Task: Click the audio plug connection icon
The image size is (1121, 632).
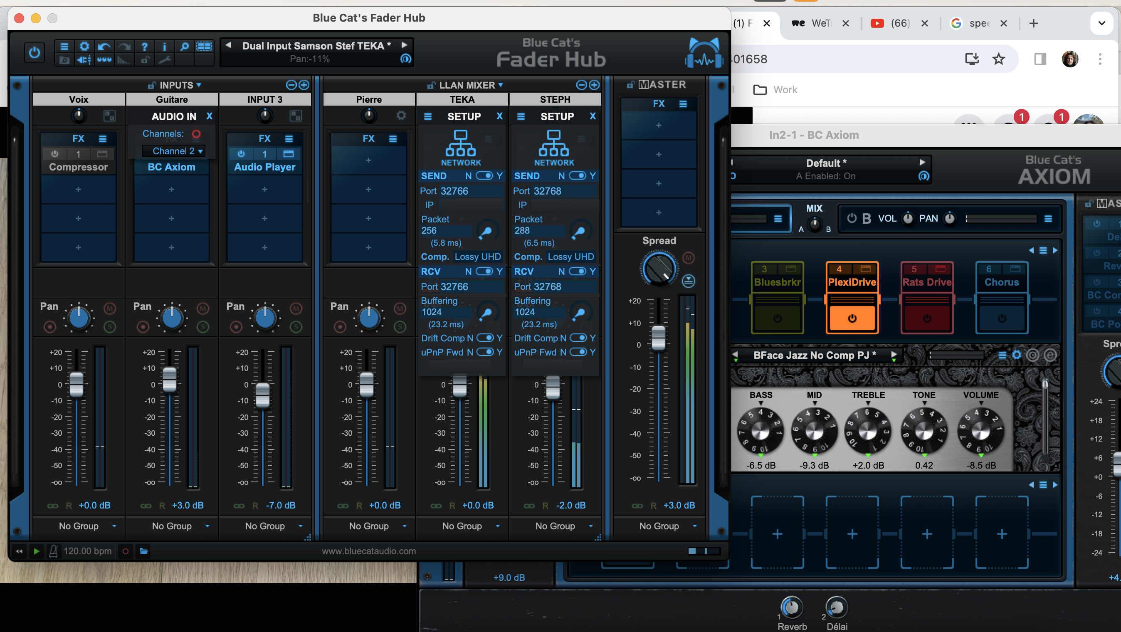Action: point(84,60)
